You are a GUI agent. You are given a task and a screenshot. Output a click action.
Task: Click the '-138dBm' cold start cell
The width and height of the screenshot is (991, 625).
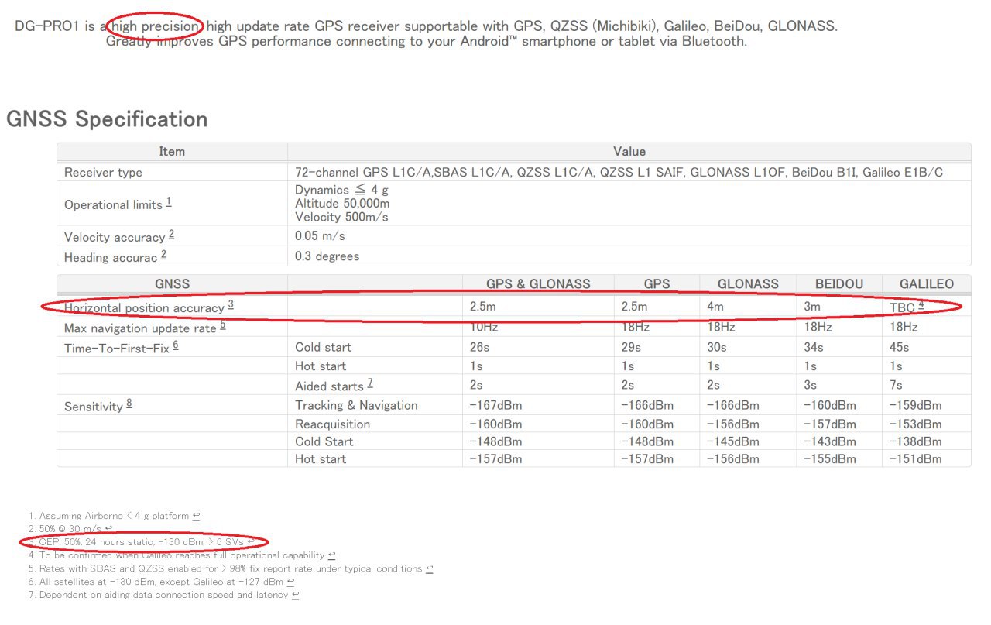915,441
